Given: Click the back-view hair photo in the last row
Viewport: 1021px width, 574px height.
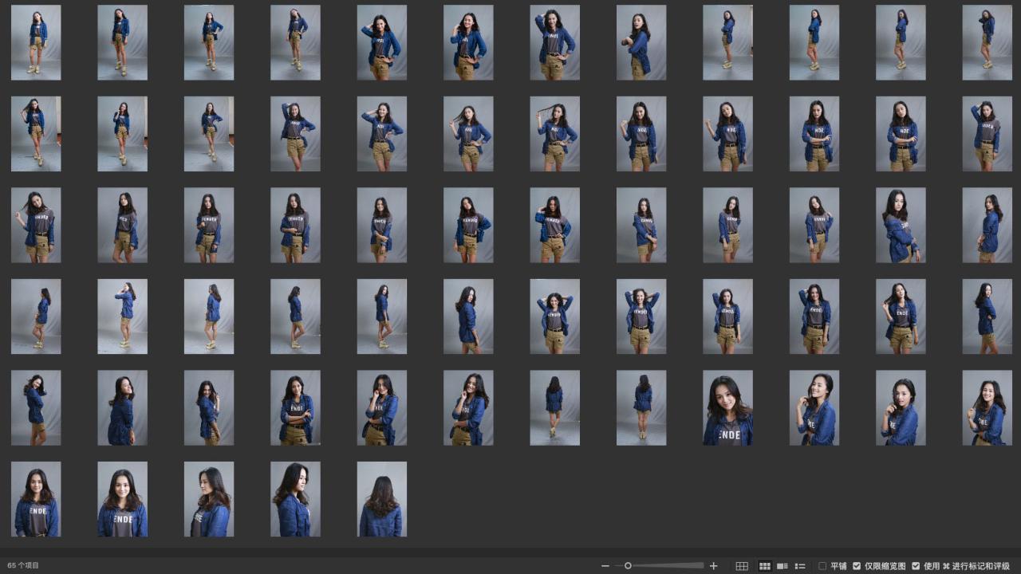Looking at the screenshot, I should (x=381, y=499).
